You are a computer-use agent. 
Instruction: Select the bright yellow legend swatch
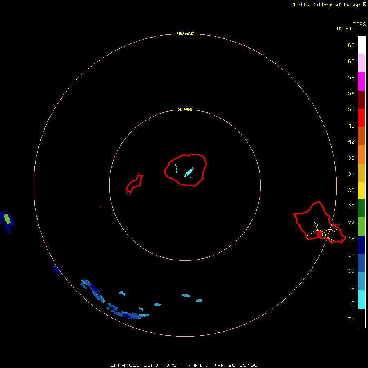361,191
